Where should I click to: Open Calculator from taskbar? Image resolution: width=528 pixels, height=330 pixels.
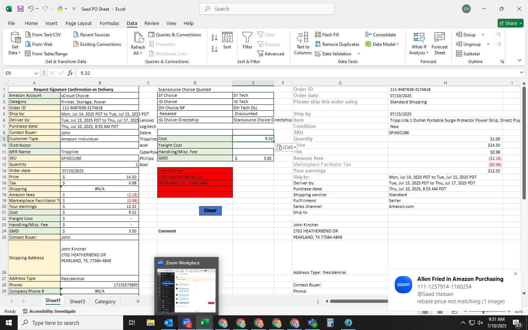330,323
